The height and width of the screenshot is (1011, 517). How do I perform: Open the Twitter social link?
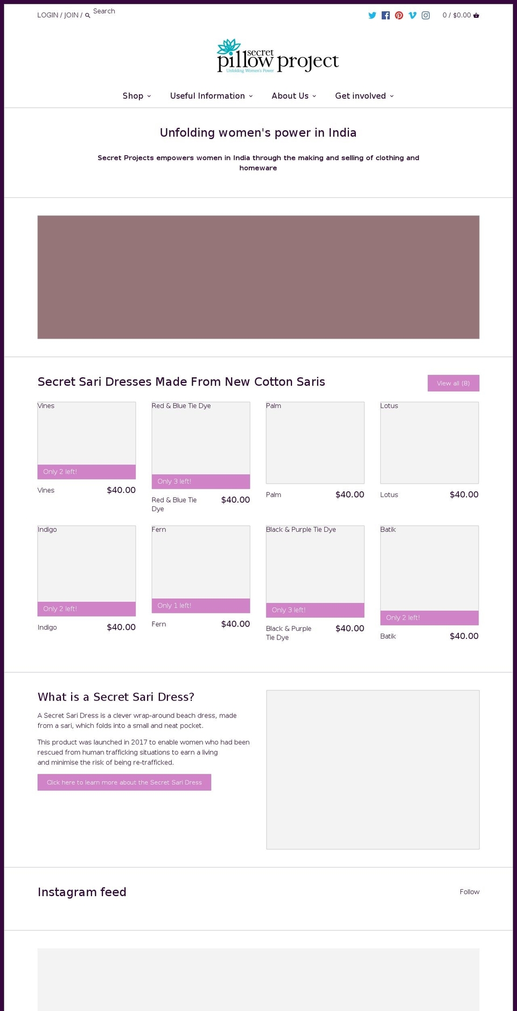372,15
